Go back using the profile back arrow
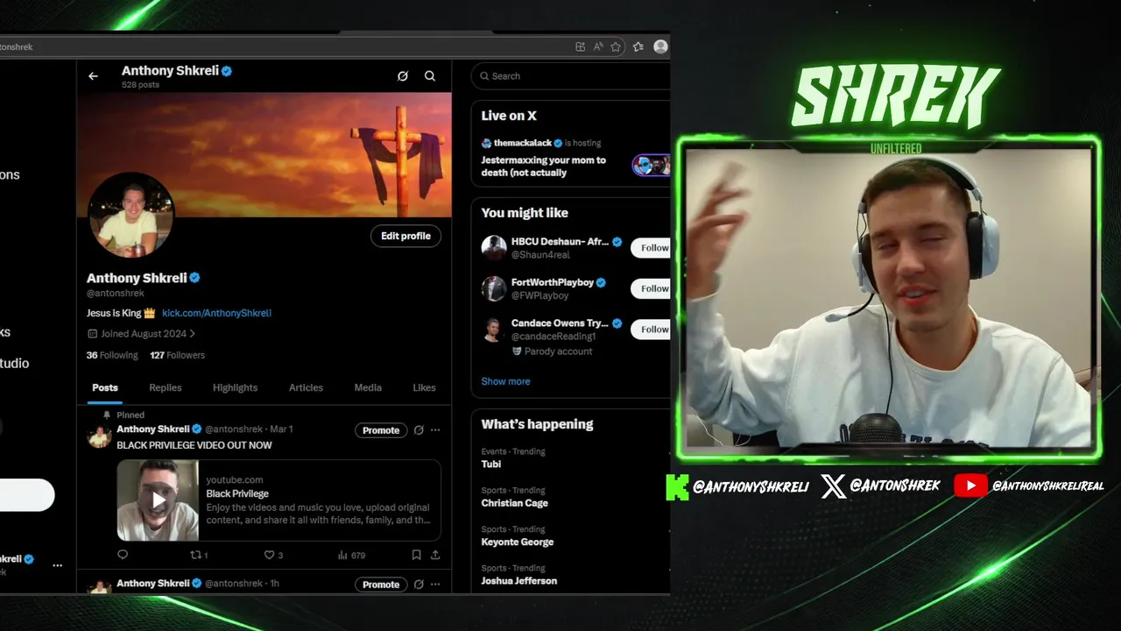1121x631 pixels. coord(93,76)
